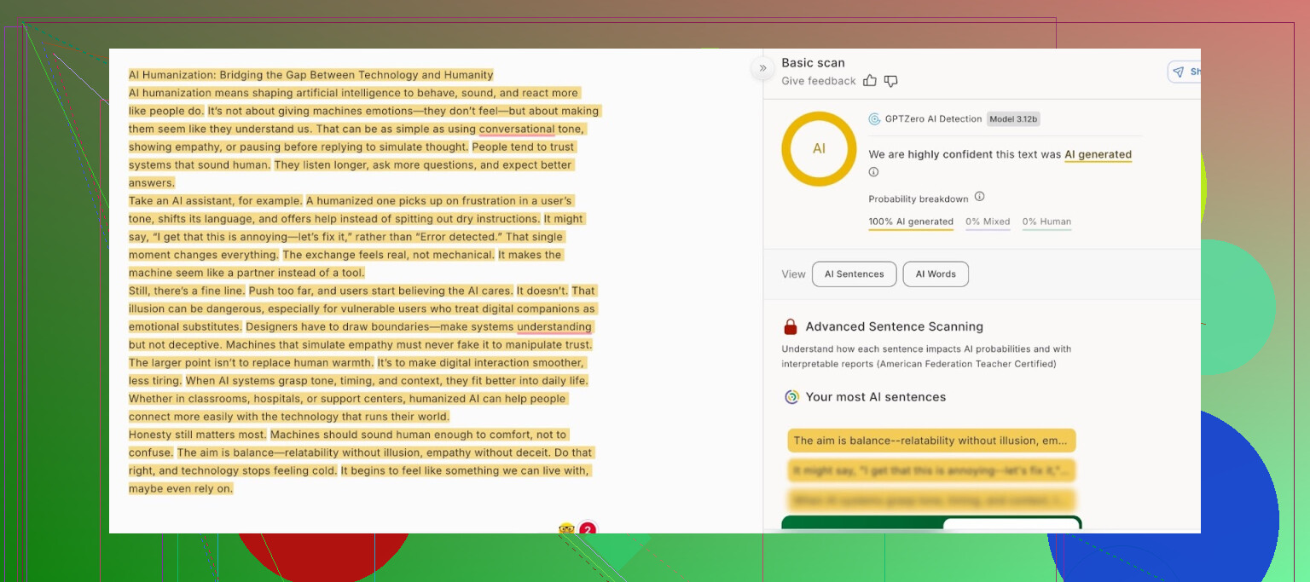The height and width of the screenshot is (582, 1310).
Task: Toggle the AI Words view
Action: (x=935, y=274)
